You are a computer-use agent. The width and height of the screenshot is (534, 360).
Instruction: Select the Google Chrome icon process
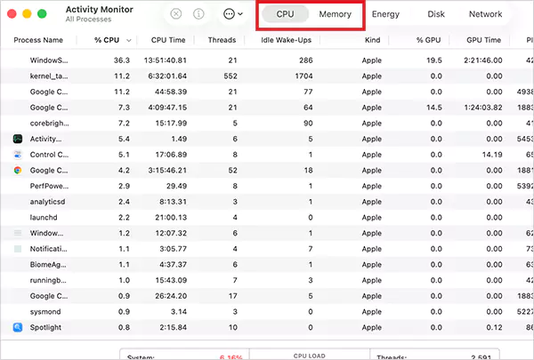[18, 170]
